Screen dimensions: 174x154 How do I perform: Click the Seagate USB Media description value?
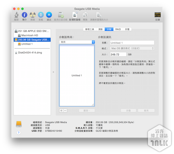pyautogui.click(x=56, y=122)
